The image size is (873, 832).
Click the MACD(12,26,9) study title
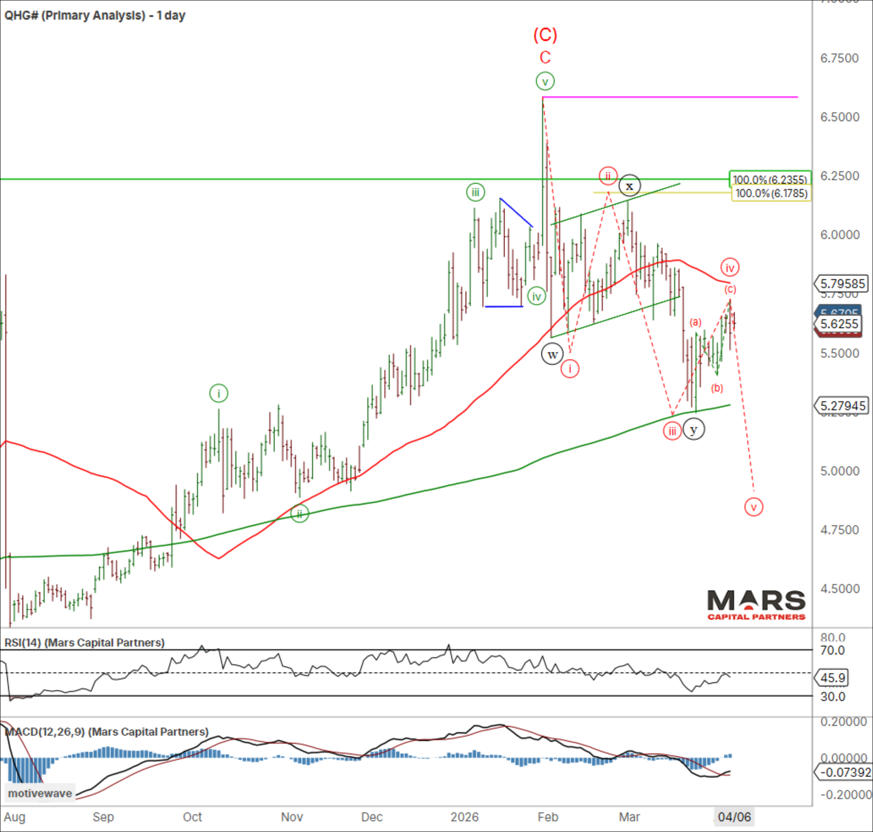pyautogui.click(x=106, y=732)
